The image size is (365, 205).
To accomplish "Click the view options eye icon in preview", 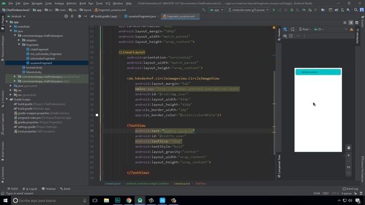I will pyautogui.click(x=285, y=36).
